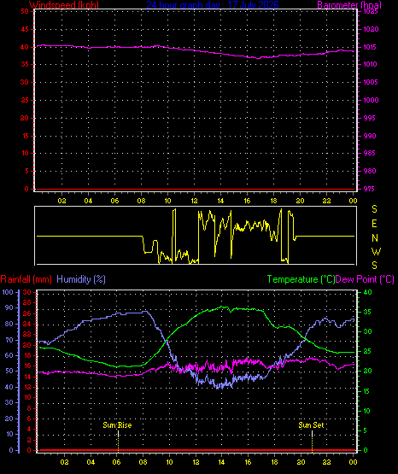Click the "Windspeed (kph)" axis title
The width and height of the screenshot is (398, 474).
[64, 5]
